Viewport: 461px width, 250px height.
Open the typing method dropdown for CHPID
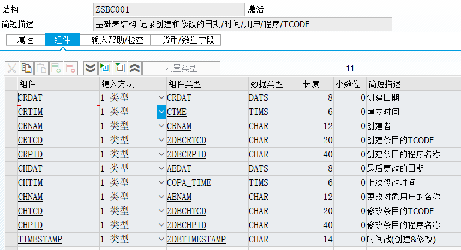[161, 225]
